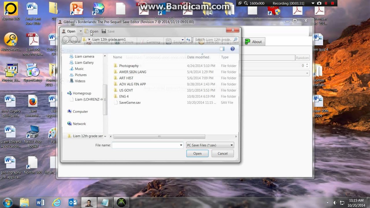
Task: Click the volume icon in system tray
Action: coord(335,203)
